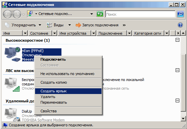Select the wireless network connection icon

pos(12,85)
